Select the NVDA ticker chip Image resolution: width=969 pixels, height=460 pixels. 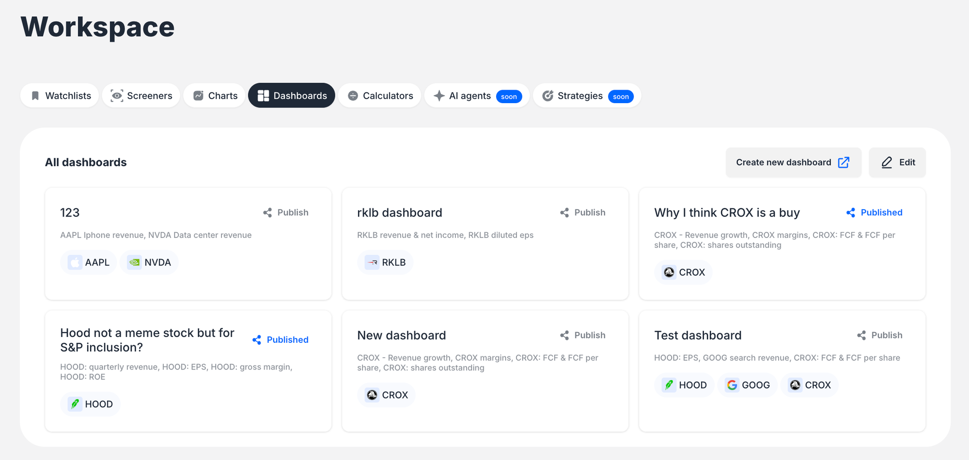click(x=149, y=262)
